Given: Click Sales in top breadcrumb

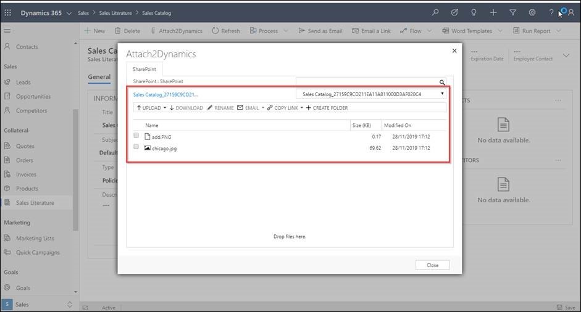Looking at the screenshot, I should (83, 13).
